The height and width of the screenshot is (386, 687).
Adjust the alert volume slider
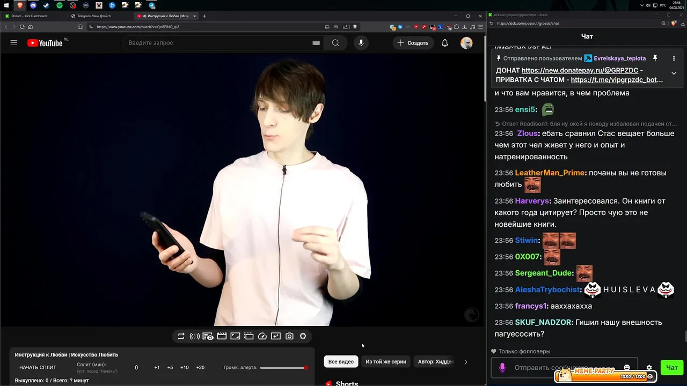pos(283,368)
